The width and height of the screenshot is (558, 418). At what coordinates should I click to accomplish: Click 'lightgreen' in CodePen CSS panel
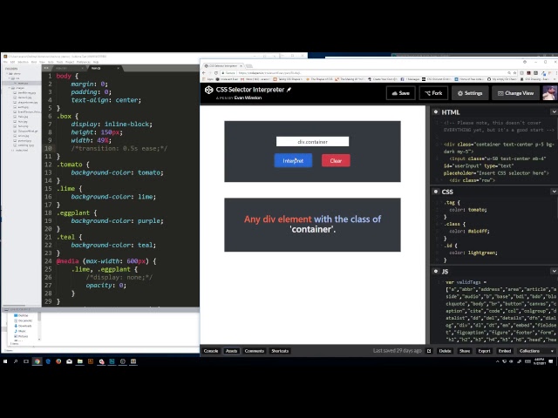point(482,253)
